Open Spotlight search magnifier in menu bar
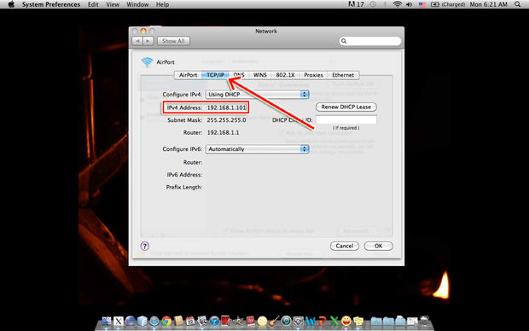The width and height of the screenshot is (529, 331). click(518, 4)
